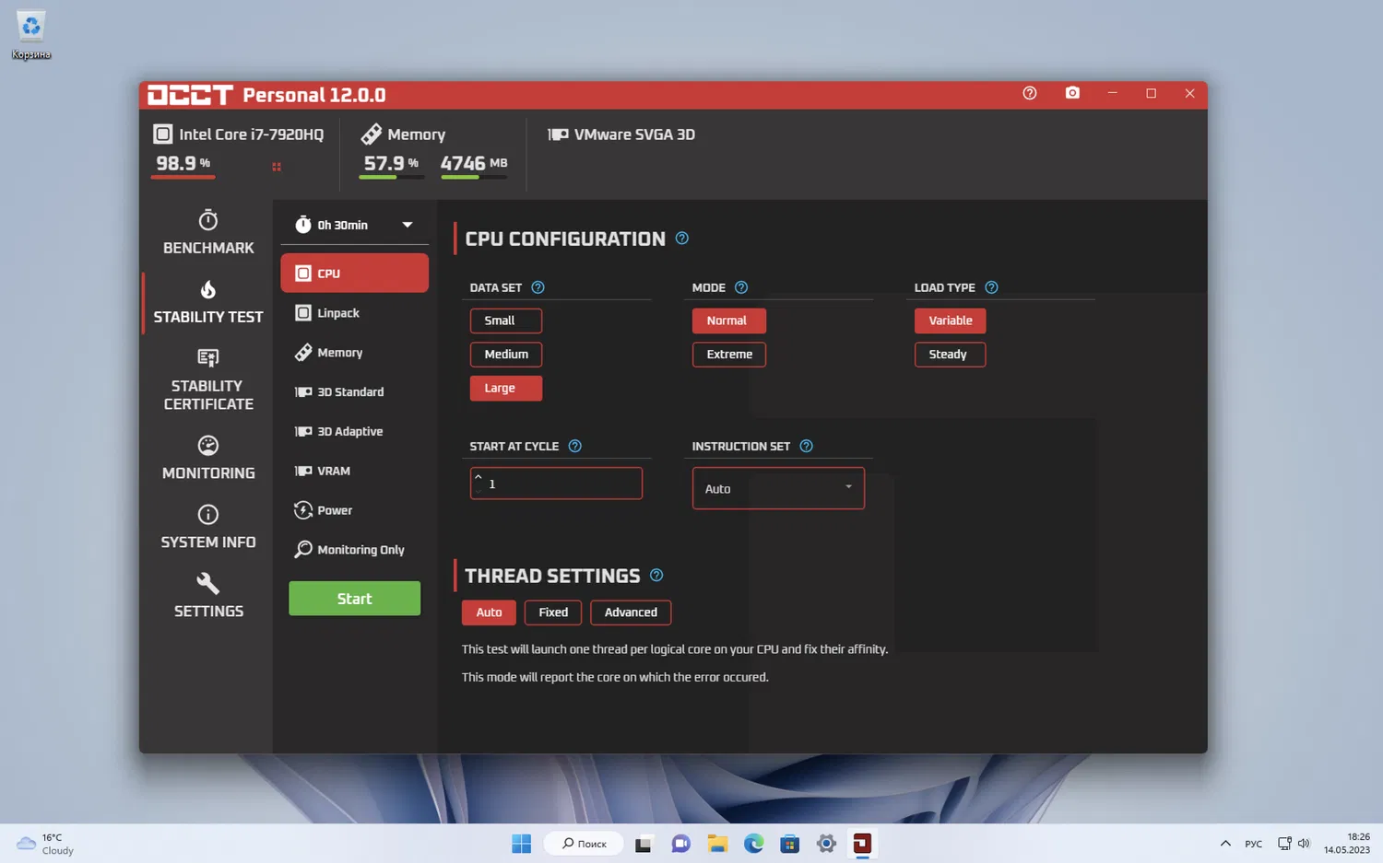Choose Variable load type

click(x=950, y=321)
